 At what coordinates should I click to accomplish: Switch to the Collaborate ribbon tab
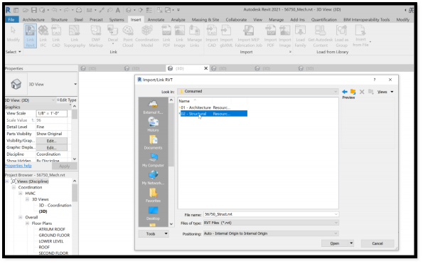point(236,20)
